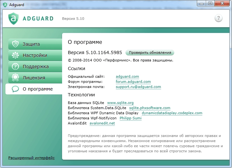
Task: Click the speech bubble icon beside О программе
Action: point(15,89)
